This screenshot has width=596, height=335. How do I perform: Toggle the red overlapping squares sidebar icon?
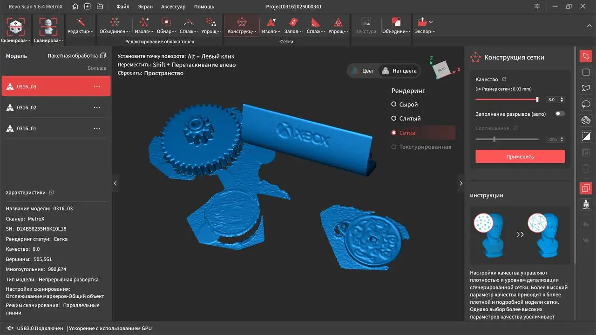586,188
